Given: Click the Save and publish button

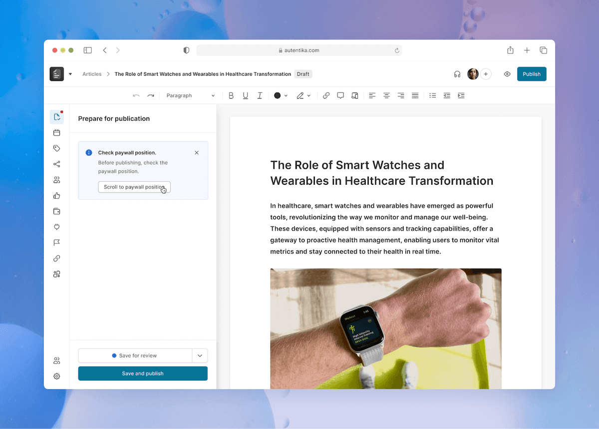Looking at the screenshot, I should [x=143, y=374].
